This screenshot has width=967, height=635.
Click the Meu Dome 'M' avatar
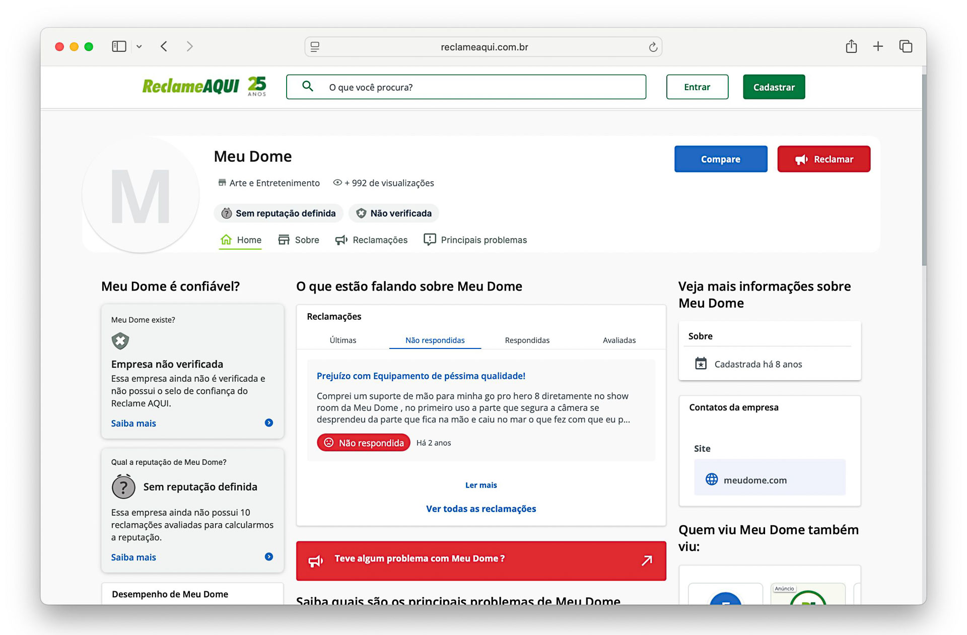(141, 195)
